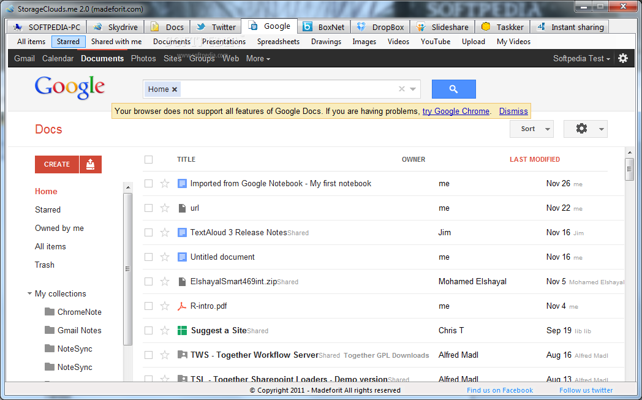This screenshot has width=642, height=400.
Task: Sort by the LAST MODIFIED column header
Action: [x=535, y=160]
